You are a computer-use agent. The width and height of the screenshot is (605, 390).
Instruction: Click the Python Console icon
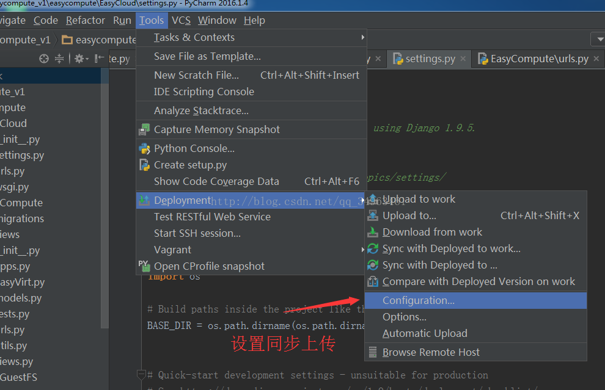[144, 148]
